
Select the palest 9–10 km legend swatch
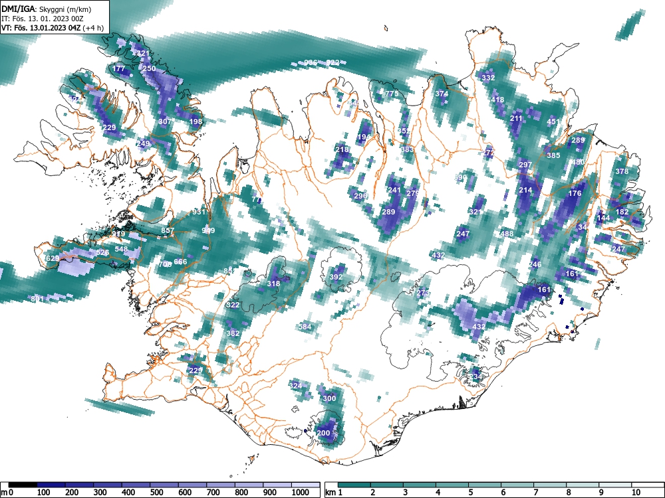616,485
